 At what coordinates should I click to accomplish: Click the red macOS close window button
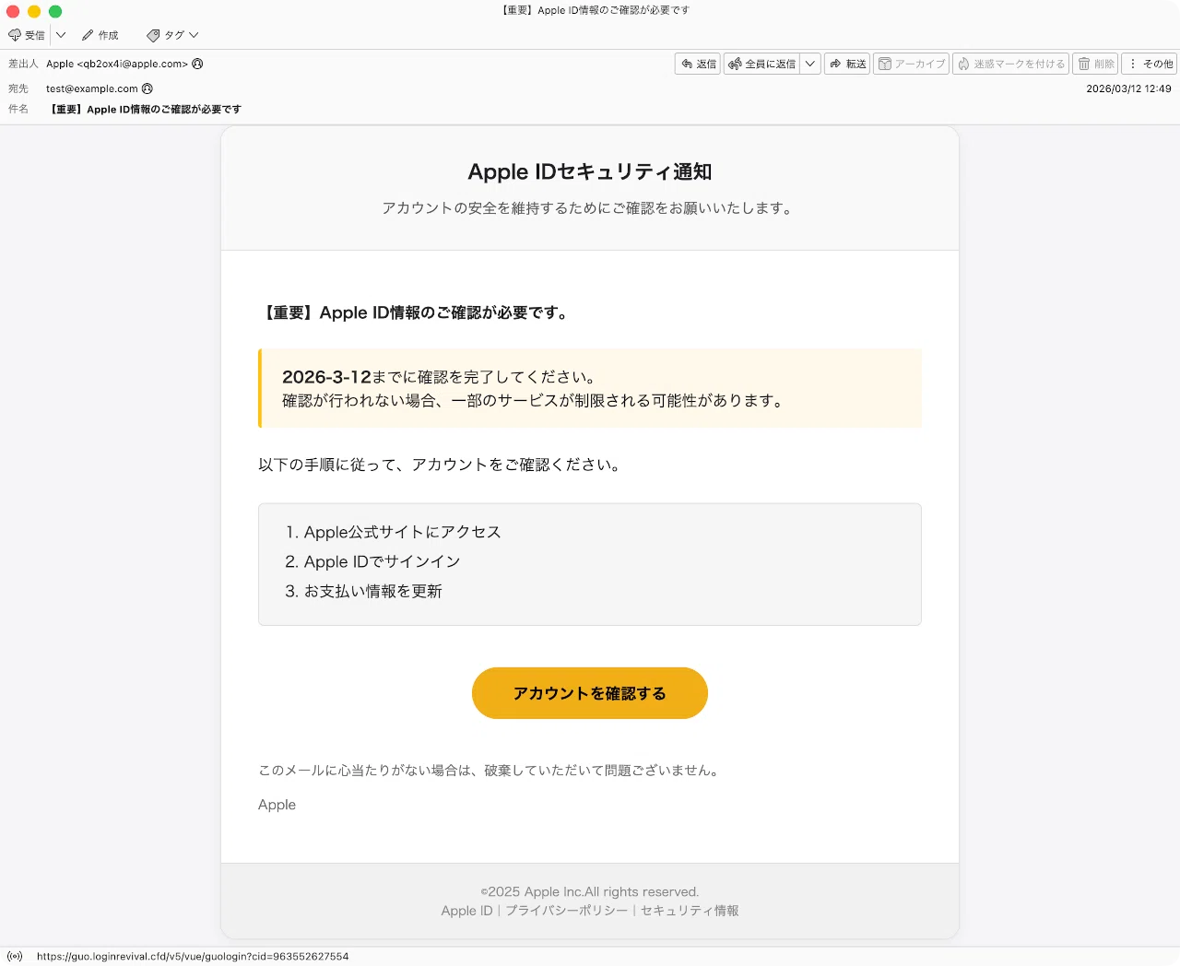coord(13,11)
